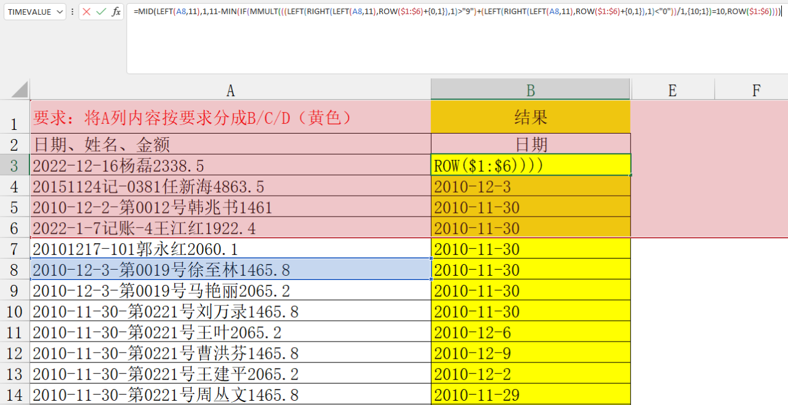Click cell B13 with 2010-12-2

[531, 374]
